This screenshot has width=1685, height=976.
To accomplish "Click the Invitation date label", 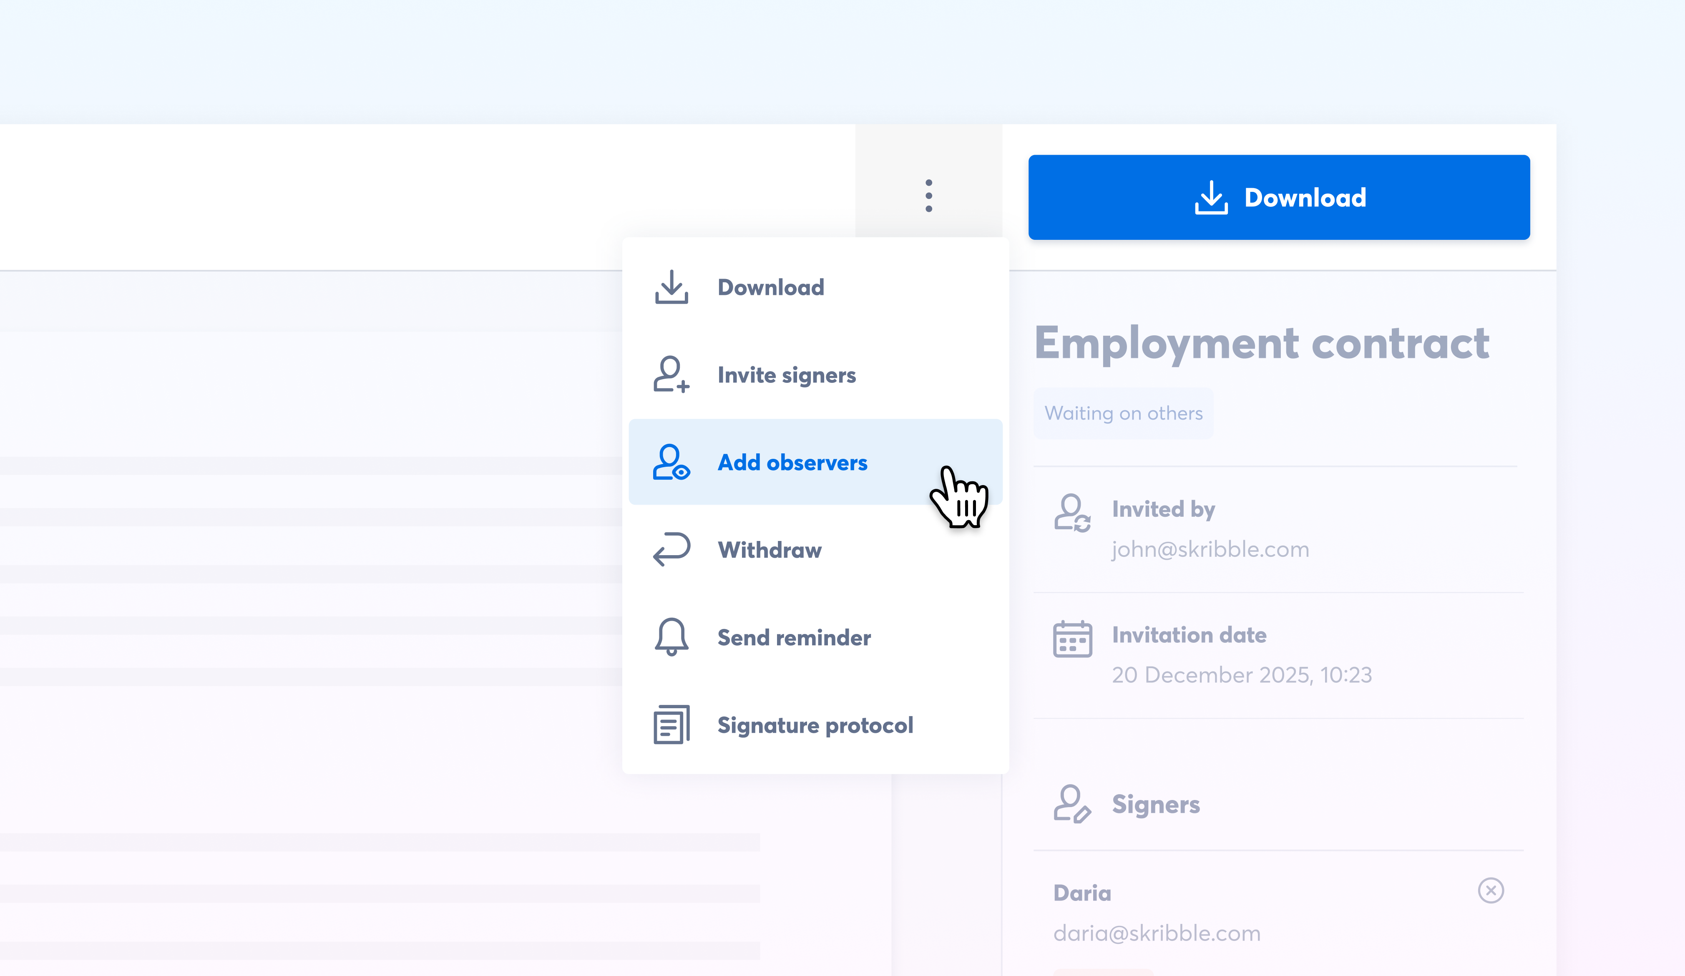I will (x=1189, y=634).
